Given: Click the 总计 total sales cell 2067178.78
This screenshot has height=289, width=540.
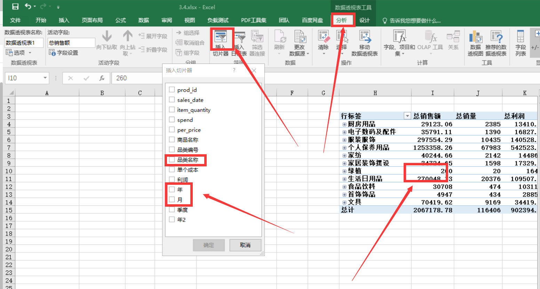Looking at the screenshot, I should pyautogui.click(x=432, y=210).
